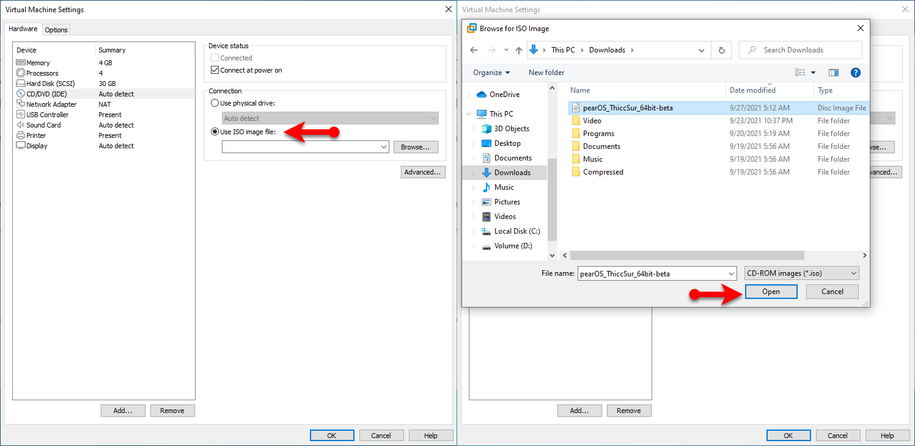Open OneDrive in navigation pane
Viewport: 915px width, 446px height.
tap(504, 95)
